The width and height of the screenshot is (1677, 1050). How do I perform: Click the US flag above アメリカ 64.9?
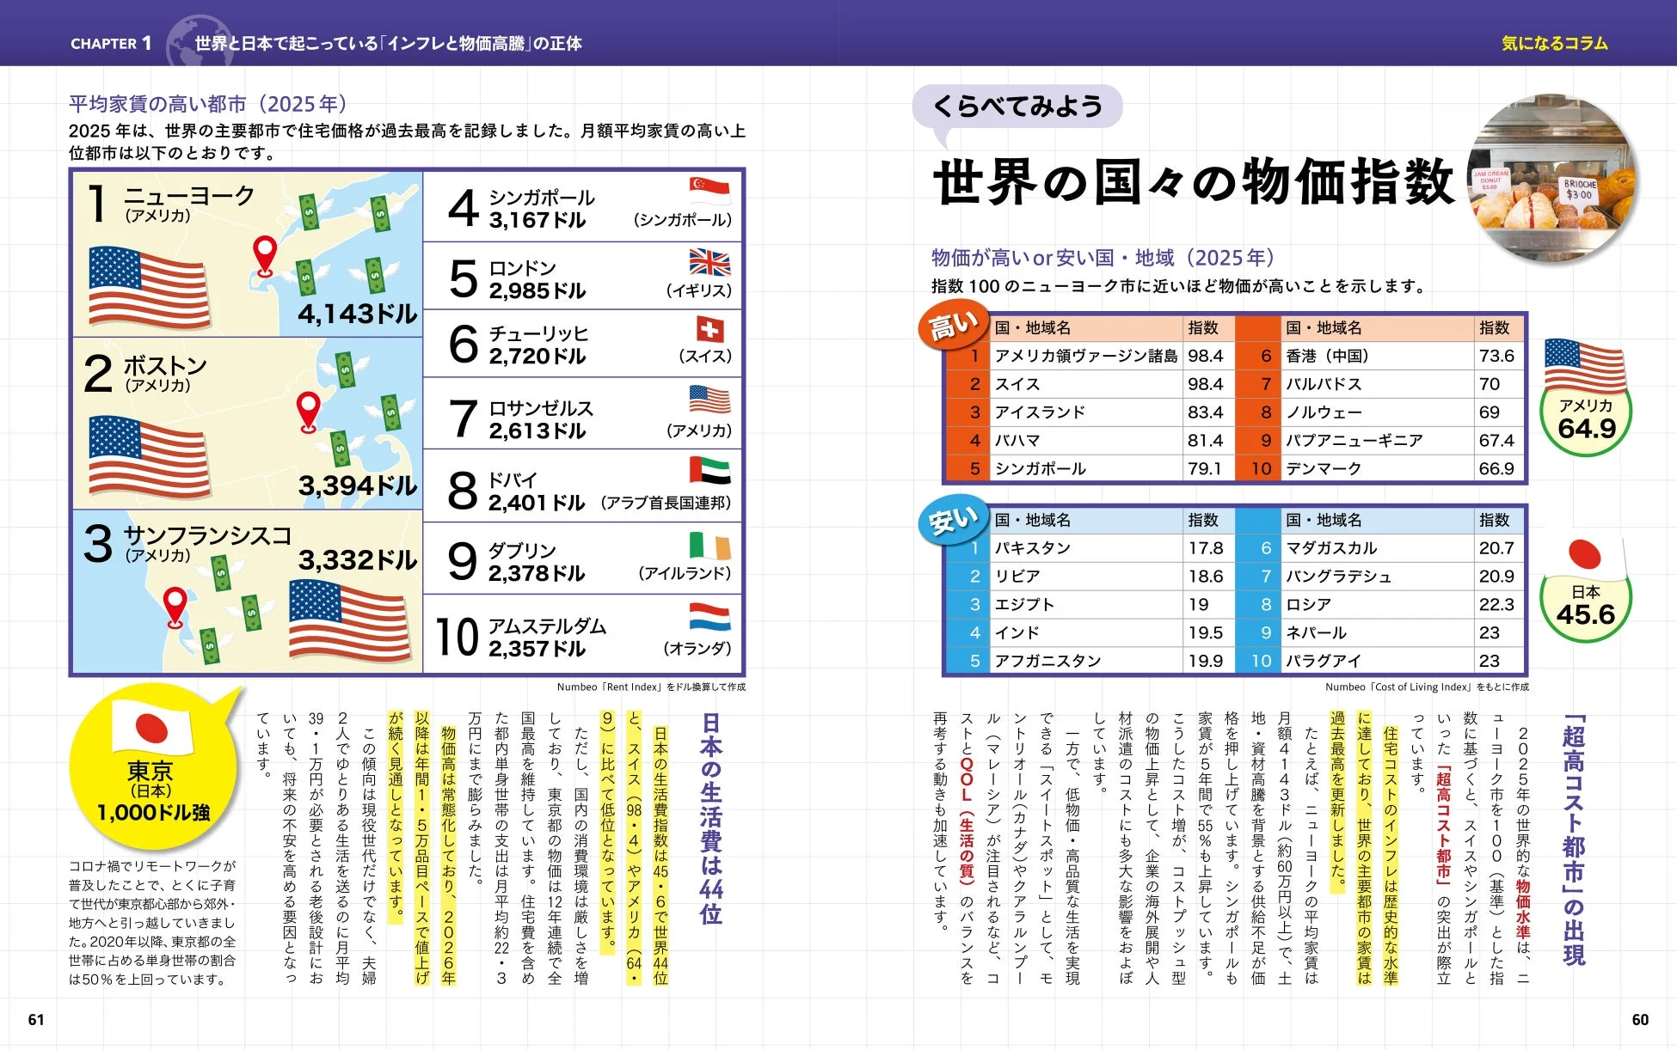(x=1584, y=366)
